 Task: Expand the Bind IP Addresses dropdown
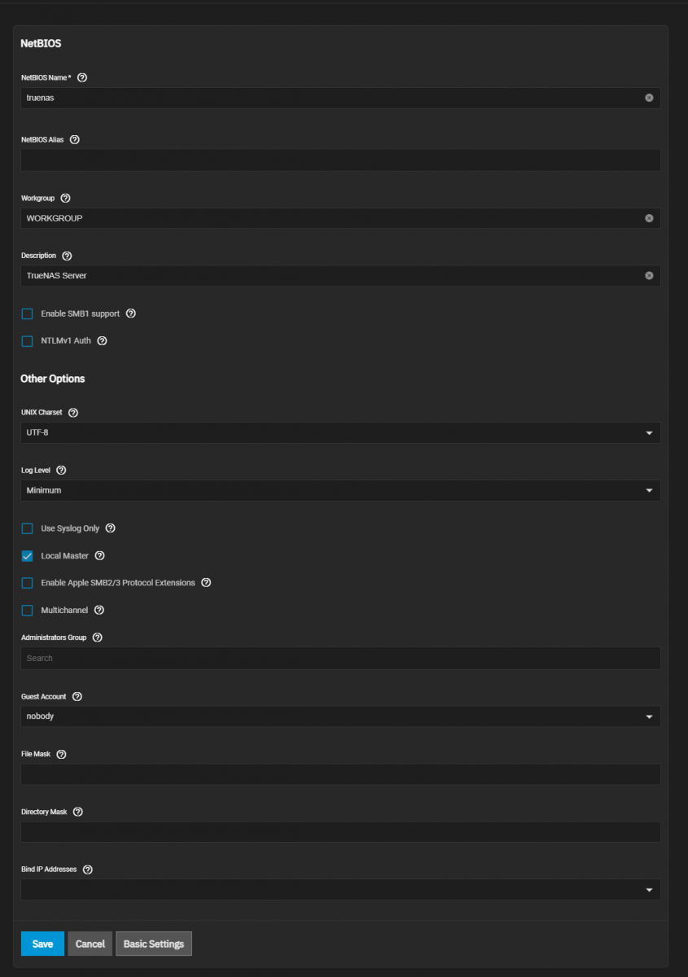click(x=340, y=890)
